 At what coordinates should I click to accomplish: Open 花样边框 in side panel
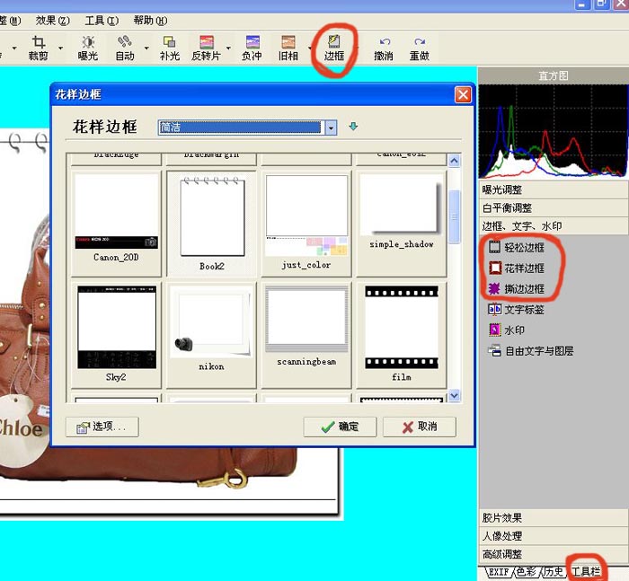click(517, 268)
